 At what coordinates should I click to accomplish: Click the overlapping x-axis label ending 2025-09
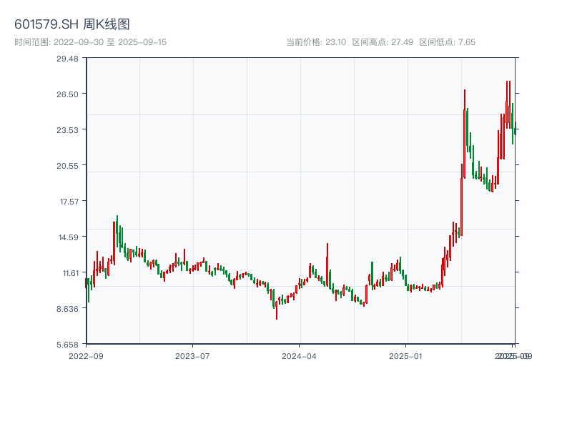click(x=513, y=356)
